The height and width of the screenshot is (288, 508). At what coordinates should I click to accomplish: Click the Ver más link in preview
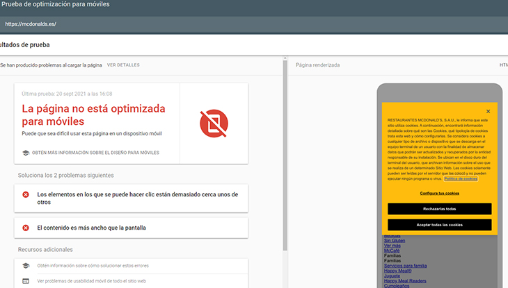tap(392, 246)
